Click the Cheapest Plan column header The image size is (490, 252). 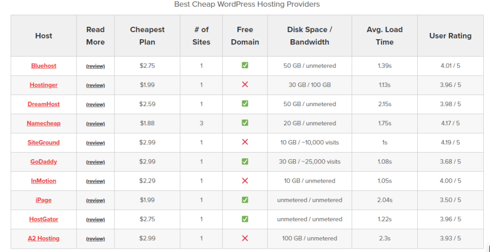[x=147, y=35]
